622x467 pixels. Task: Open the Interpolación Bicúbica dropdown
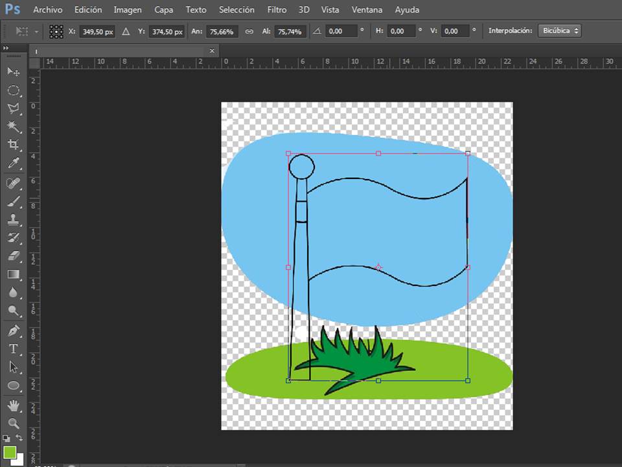[559, 31]
